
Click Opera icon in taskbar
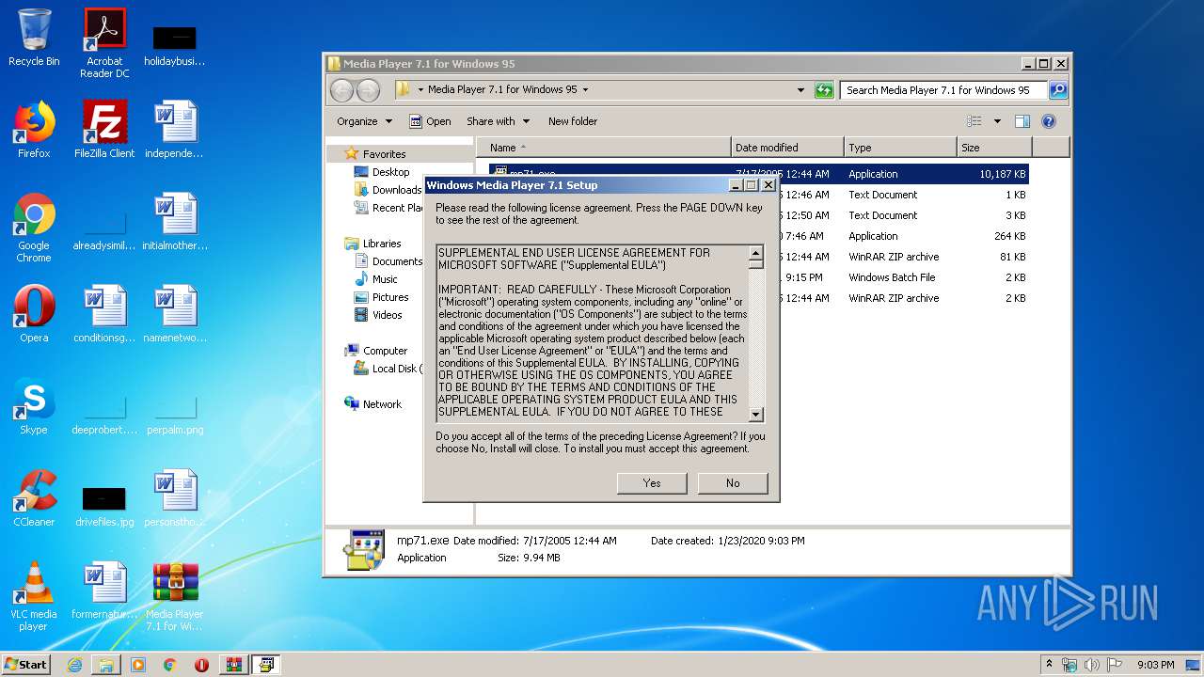pos(201,665)
